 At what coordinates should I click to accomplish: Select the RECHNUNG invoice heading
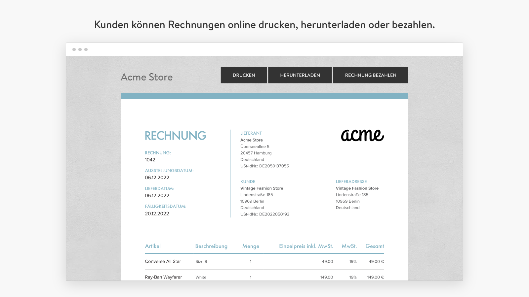click(176, 136)
